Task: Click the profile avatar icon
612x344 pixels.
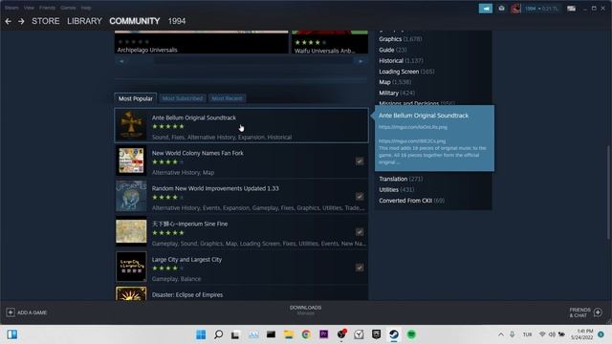Action: tap(515, 9)
